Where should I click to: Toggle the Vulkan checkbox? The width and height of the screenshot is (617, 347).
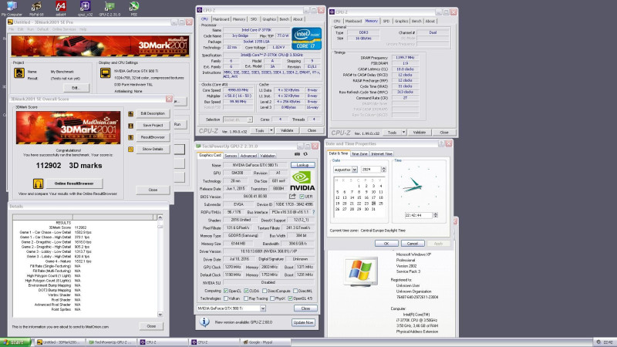(x=226, y=298)
